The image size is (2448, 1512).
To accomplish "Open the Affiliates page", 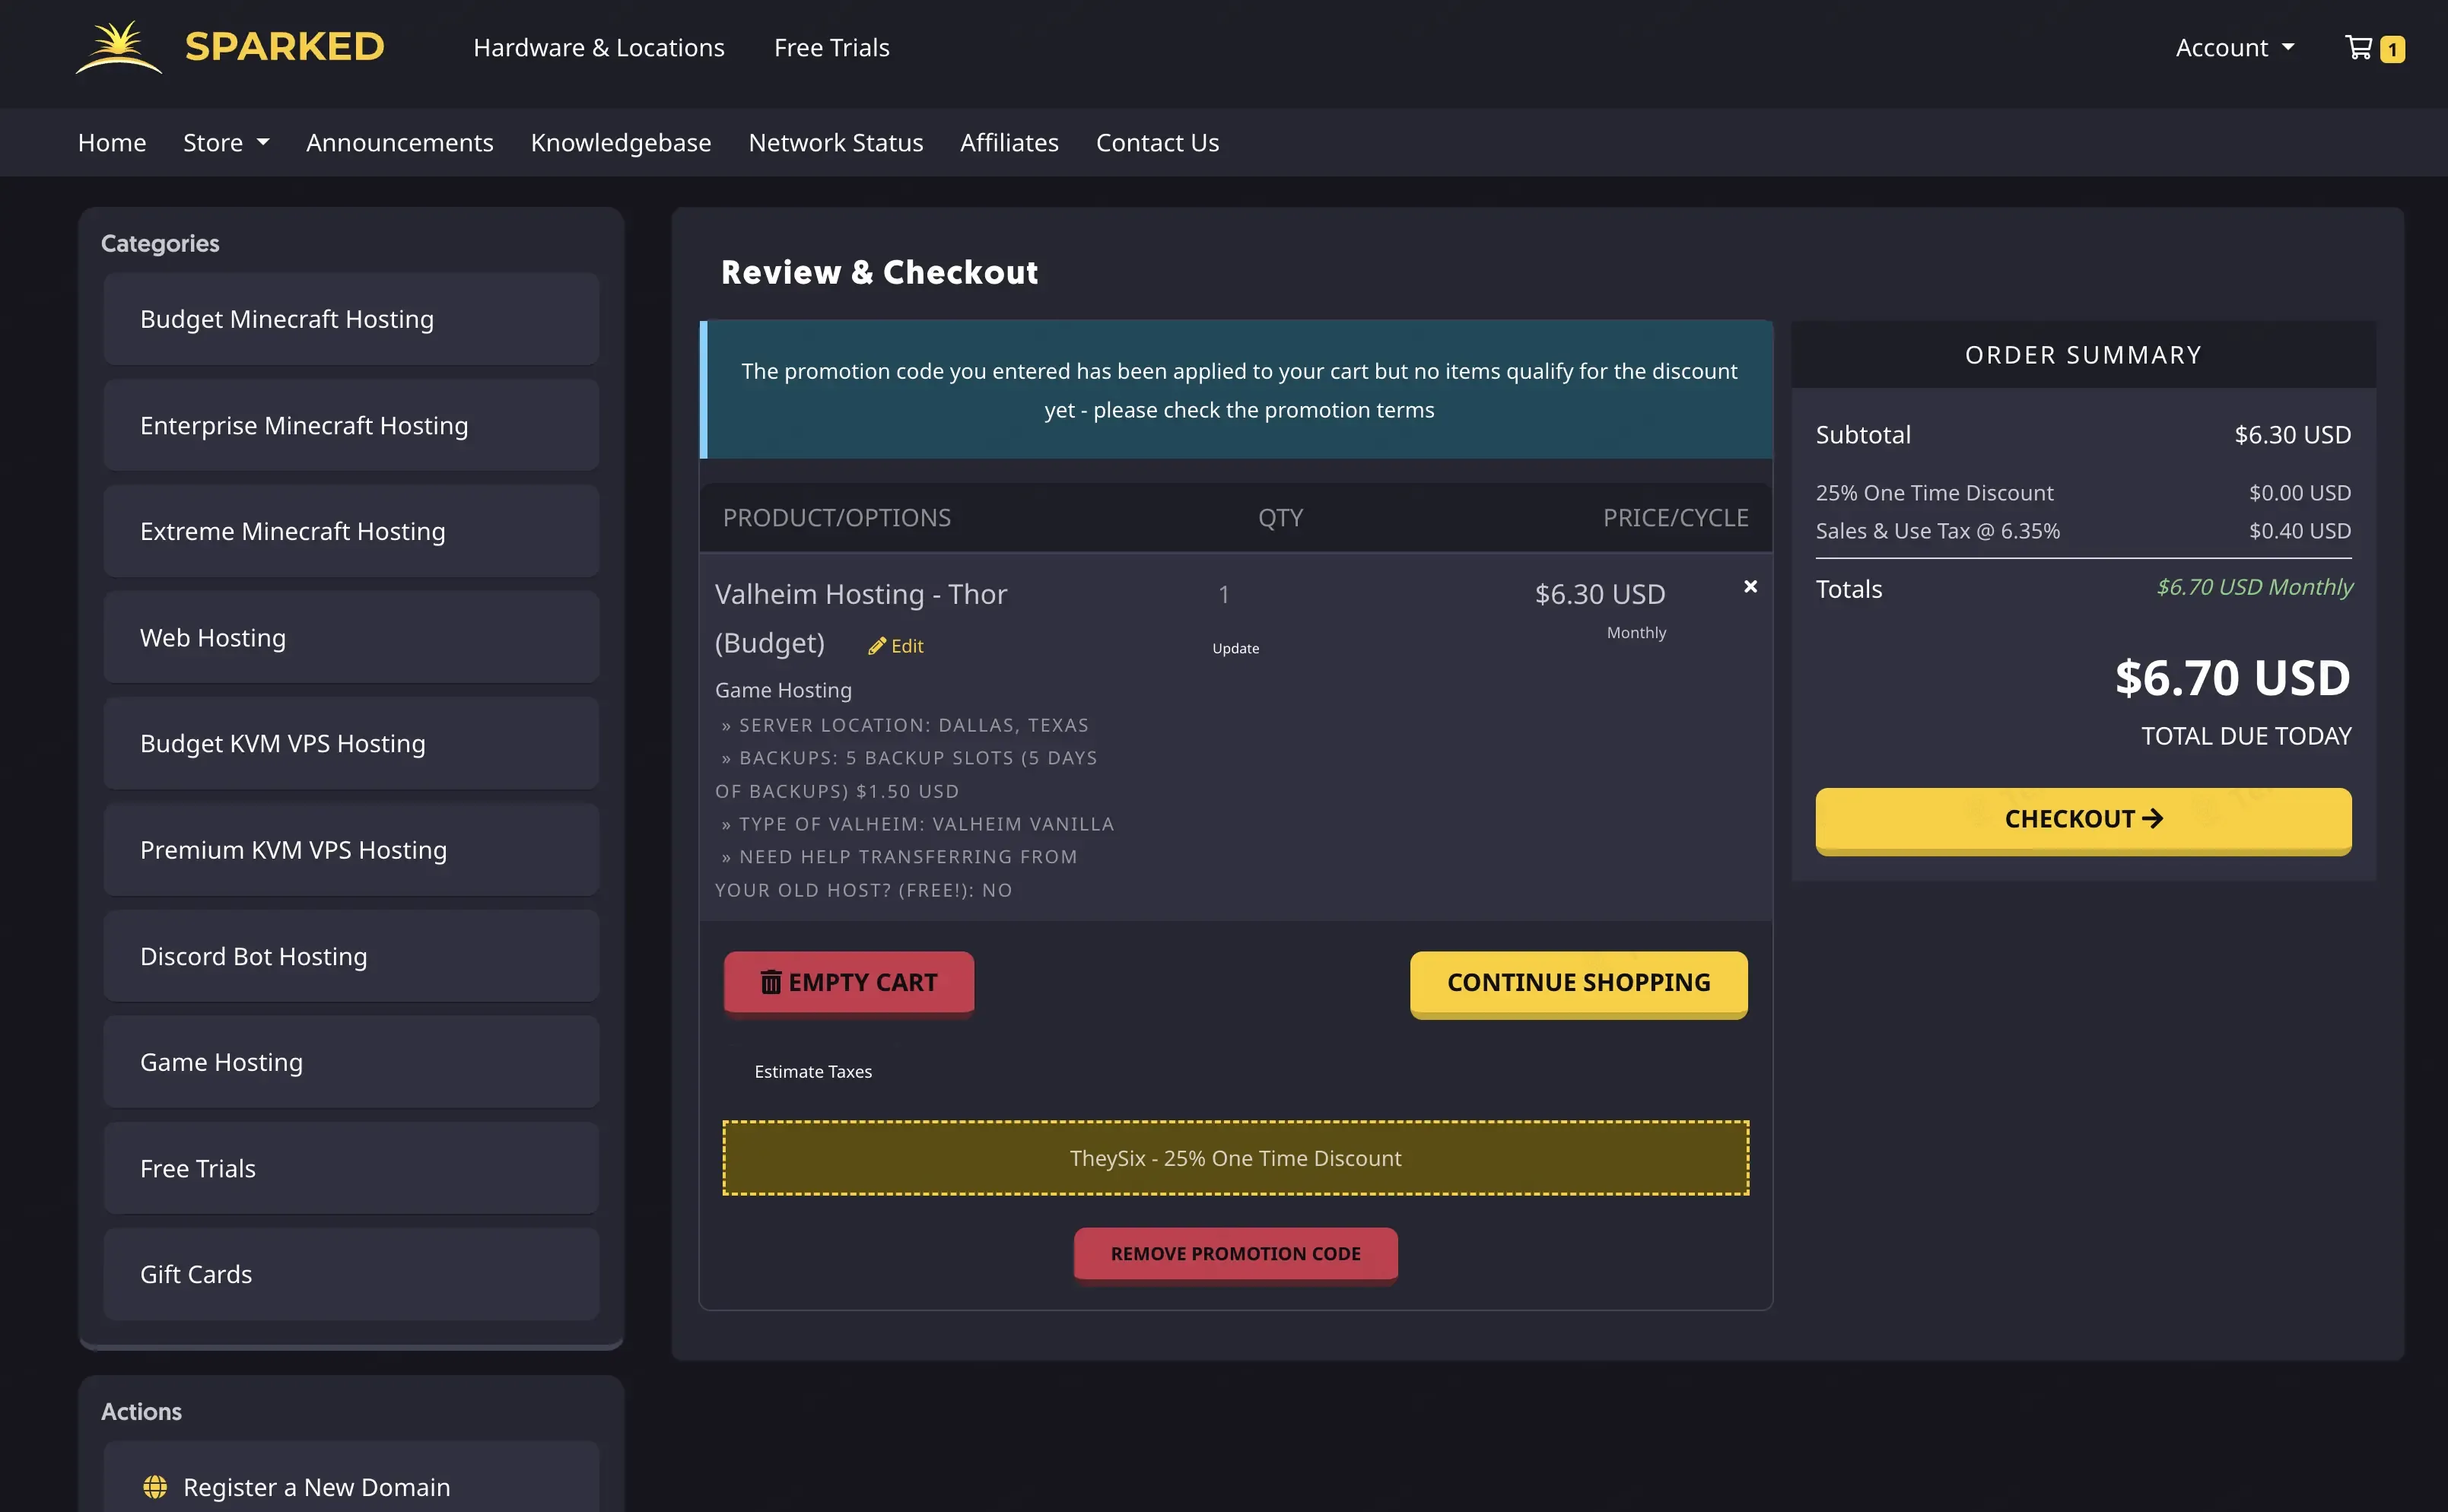I will [x=1009, y=142].
